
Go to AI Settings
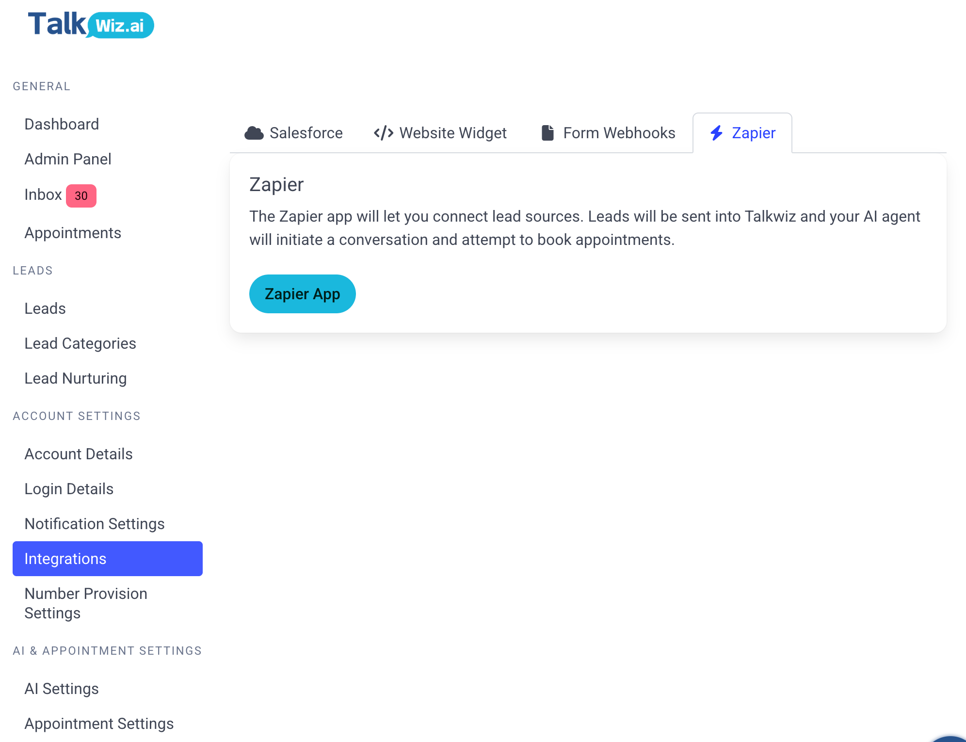point(62,689)
